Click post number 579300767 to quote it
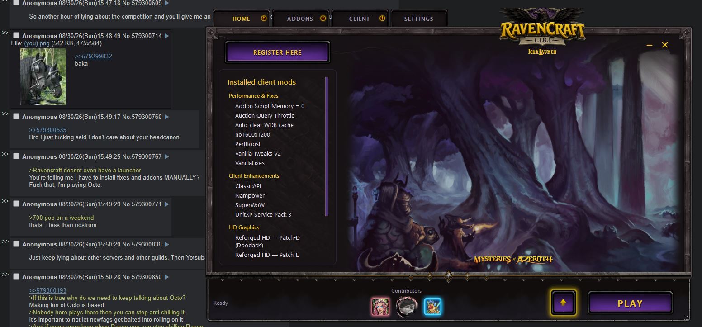This screenshot has height=327, width=702. click(146, 156)
